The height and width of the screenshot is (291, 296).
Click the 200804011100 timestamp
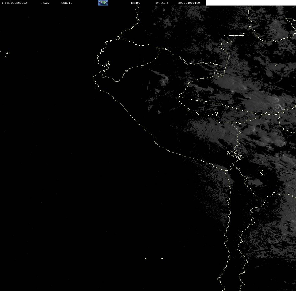point(189,3)
